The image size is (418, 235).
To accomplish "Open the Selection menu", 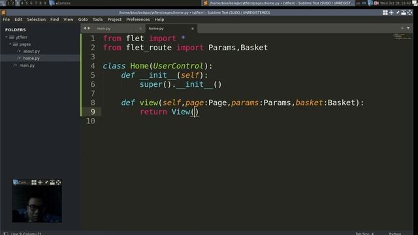I will [37, 20].
